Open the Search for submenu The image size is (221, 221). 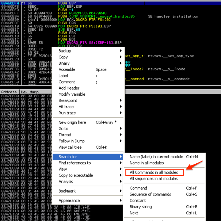point(88,157)
